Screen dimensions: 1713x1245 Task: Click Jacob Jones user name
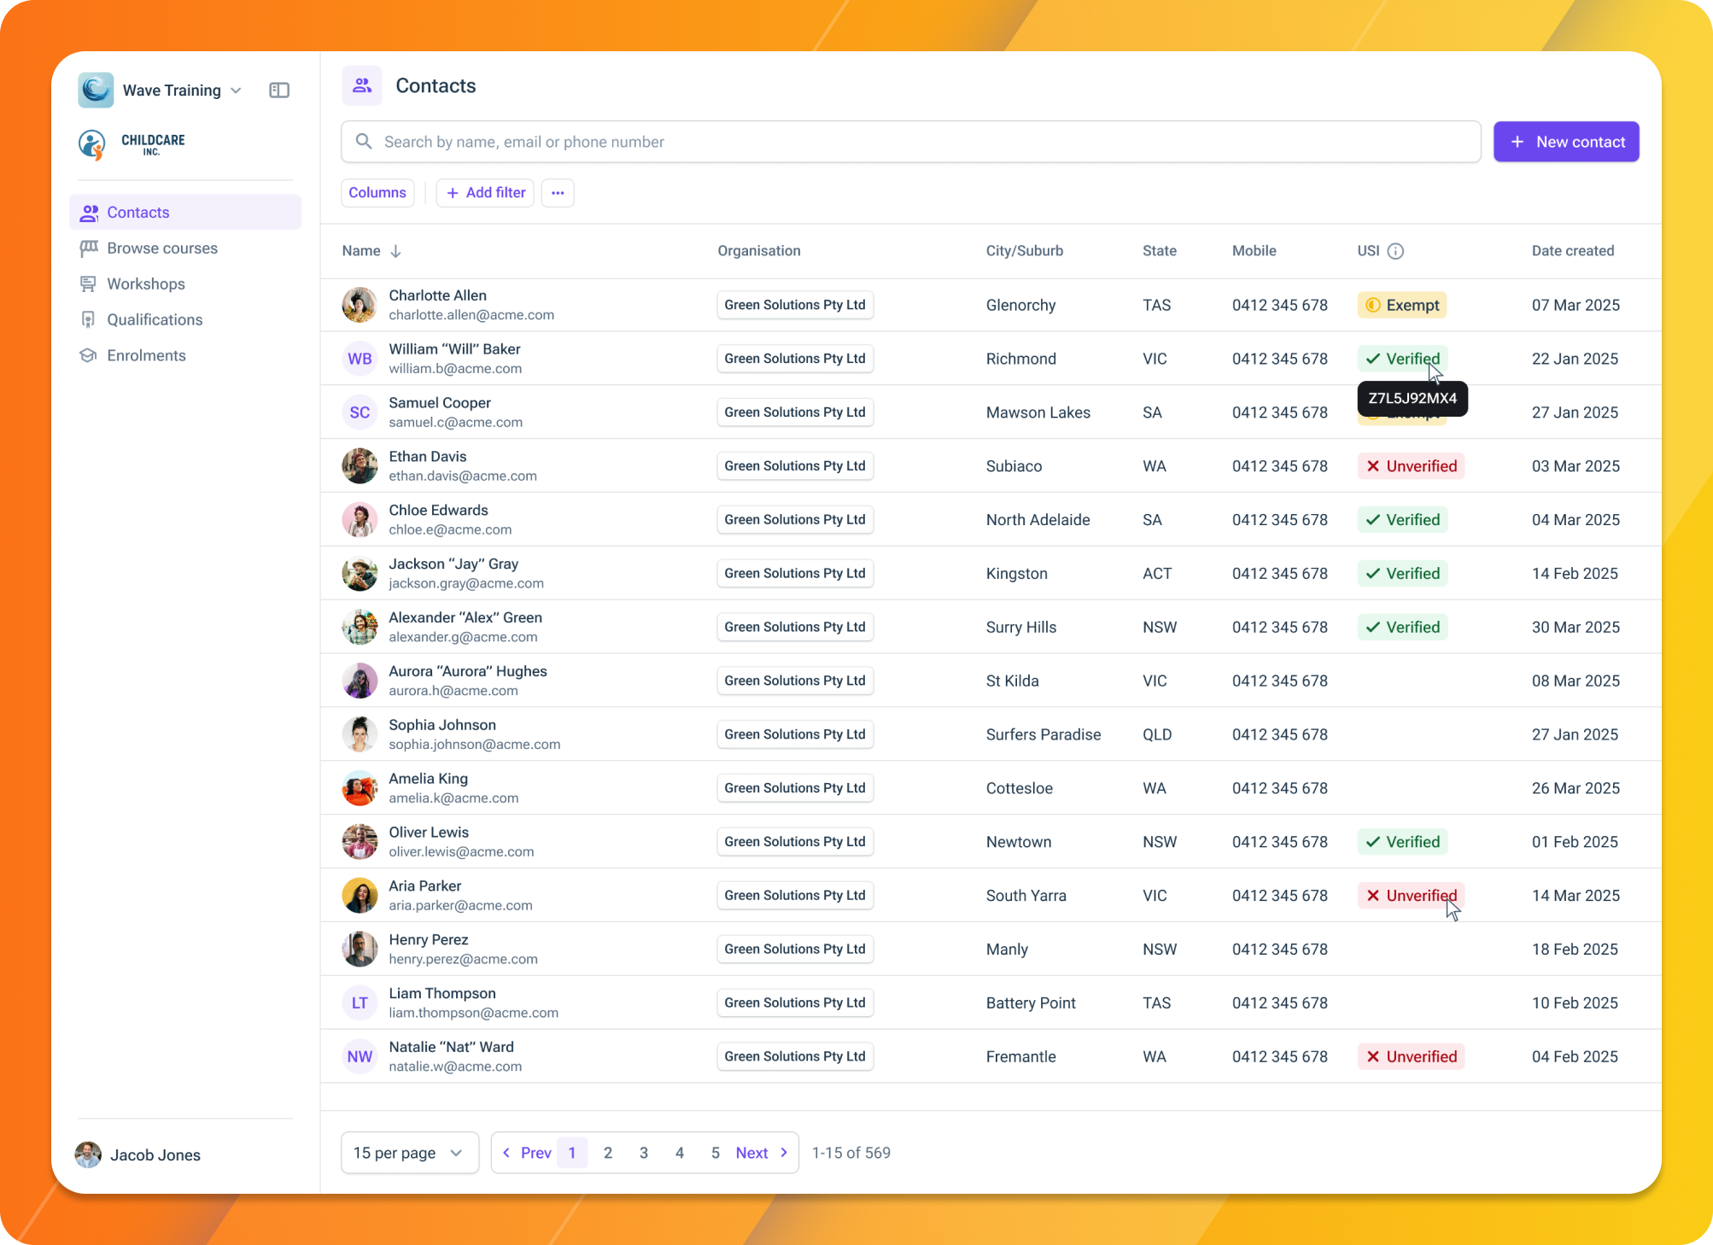pos(155,1155)
